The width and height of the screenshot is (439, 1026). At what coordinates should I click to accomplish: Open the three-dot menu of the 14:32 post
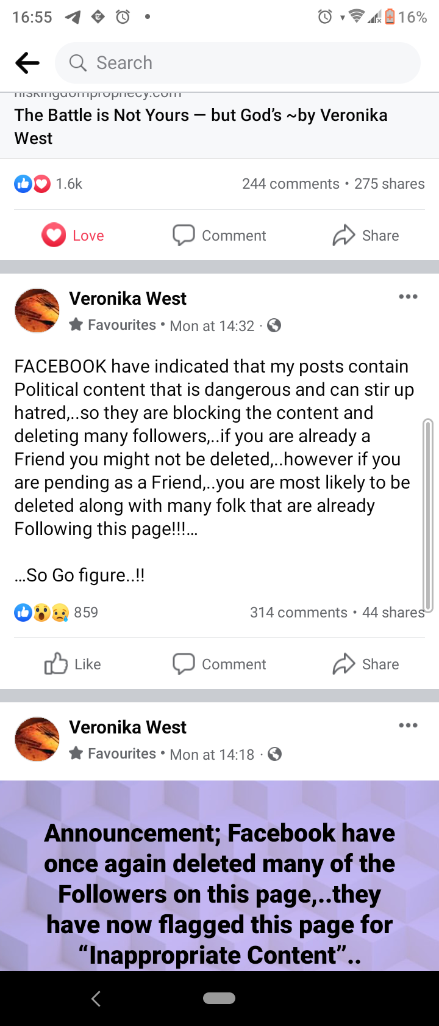point(408,297)
